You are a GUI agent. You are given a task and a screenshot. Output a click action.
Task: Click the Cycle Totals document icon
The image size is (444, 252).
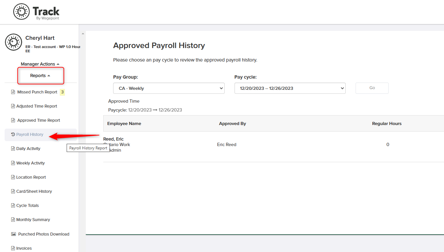click(13, 206)
